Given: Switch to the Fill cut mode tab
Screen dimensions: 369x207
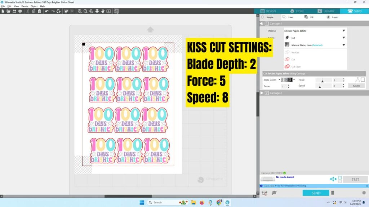Looking at the screenshot, I should [x=309, y=17].
